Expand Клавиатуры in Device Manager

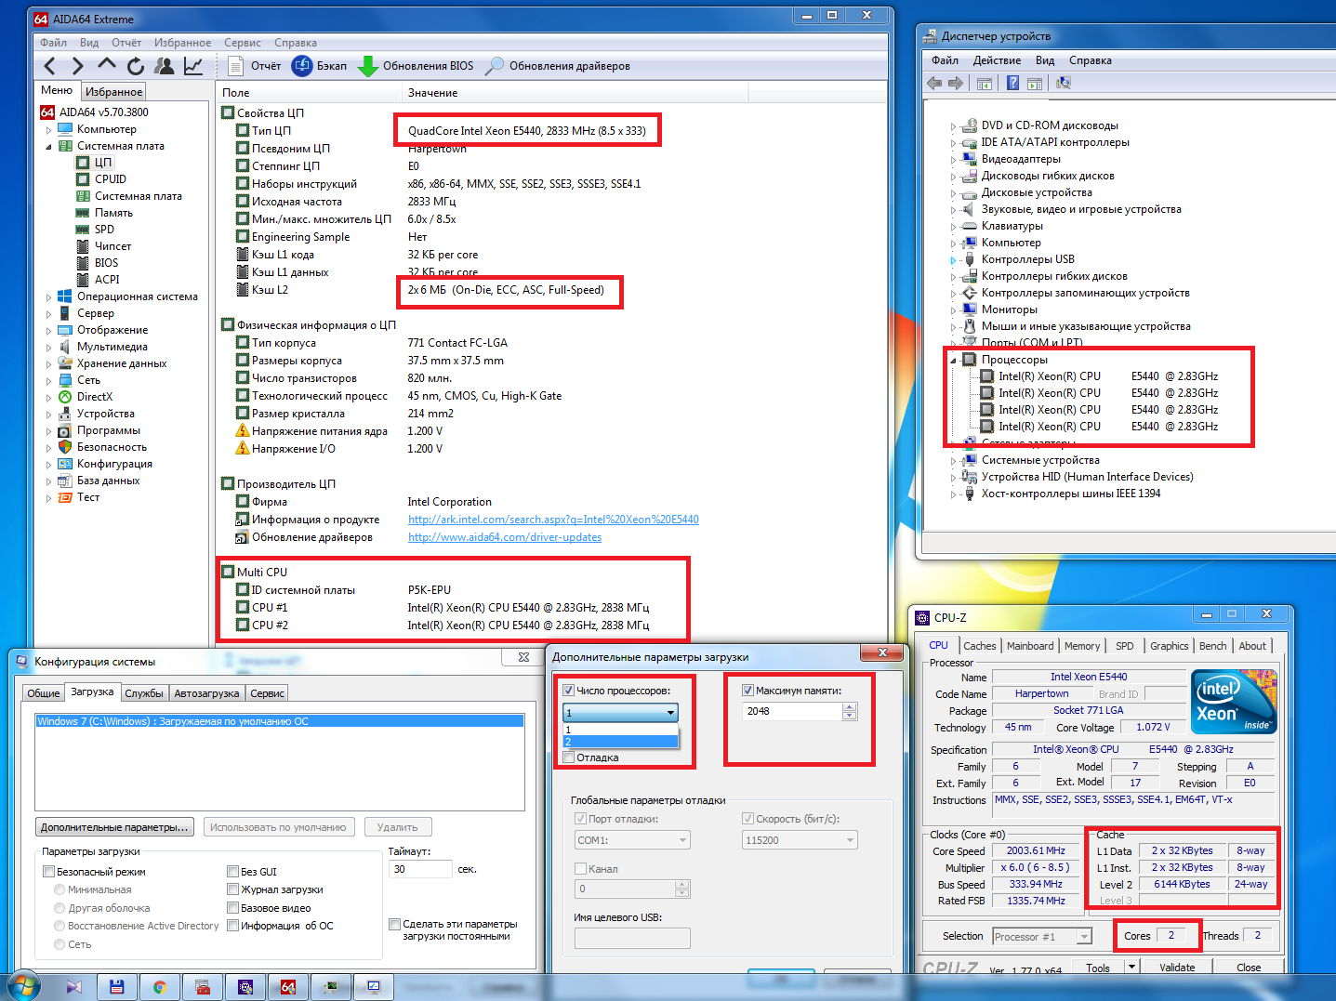pos(953,227)
